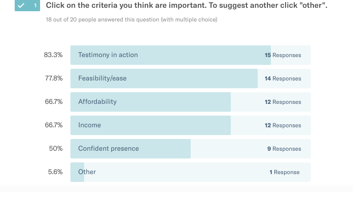Click the checkmark icon beside the question
The width and height of the screenshot is (353, 198).
pyautogui.click(x=20, y=6)
